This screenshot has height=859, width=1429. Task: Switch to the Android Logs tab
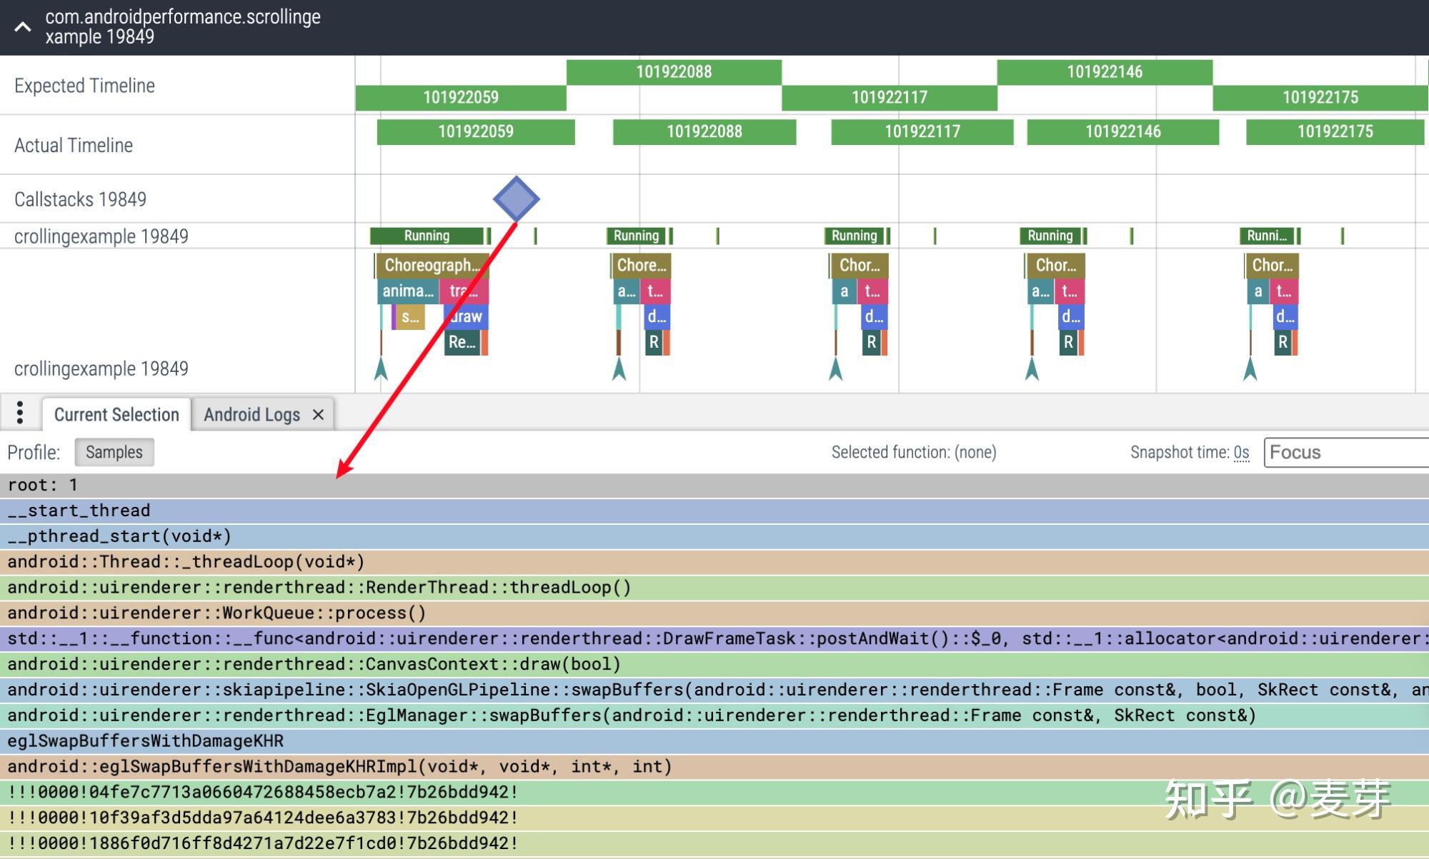pyautogui.click(x=252, y=415)
